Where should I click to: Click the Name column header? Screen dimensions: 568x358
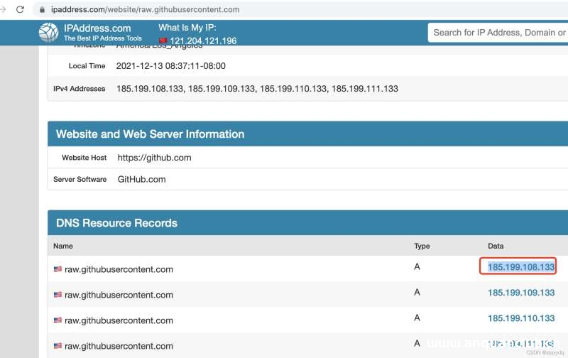pos(63,246)
